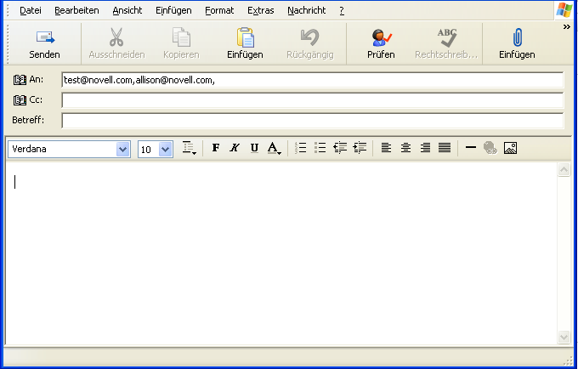
Task: Open the An address book icon
Action: coord(20,80)
